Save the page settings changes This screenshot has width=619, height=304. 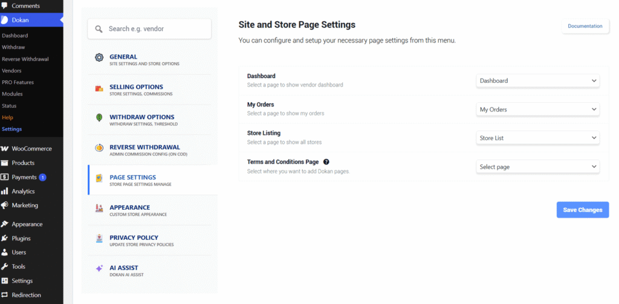[582, 210]
